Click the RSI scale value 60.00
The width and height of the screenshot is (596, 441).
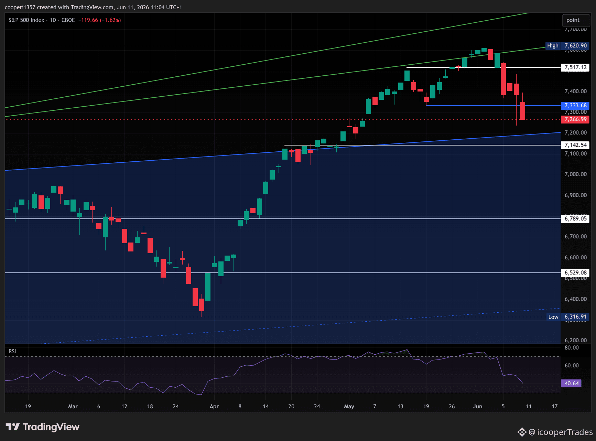[x=571, y=365]
